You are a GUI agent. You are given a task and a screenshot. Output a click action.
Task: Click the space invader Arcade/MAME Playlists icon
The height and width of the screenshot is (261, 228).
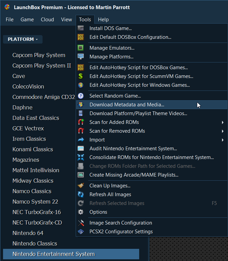tap(81, 175)
